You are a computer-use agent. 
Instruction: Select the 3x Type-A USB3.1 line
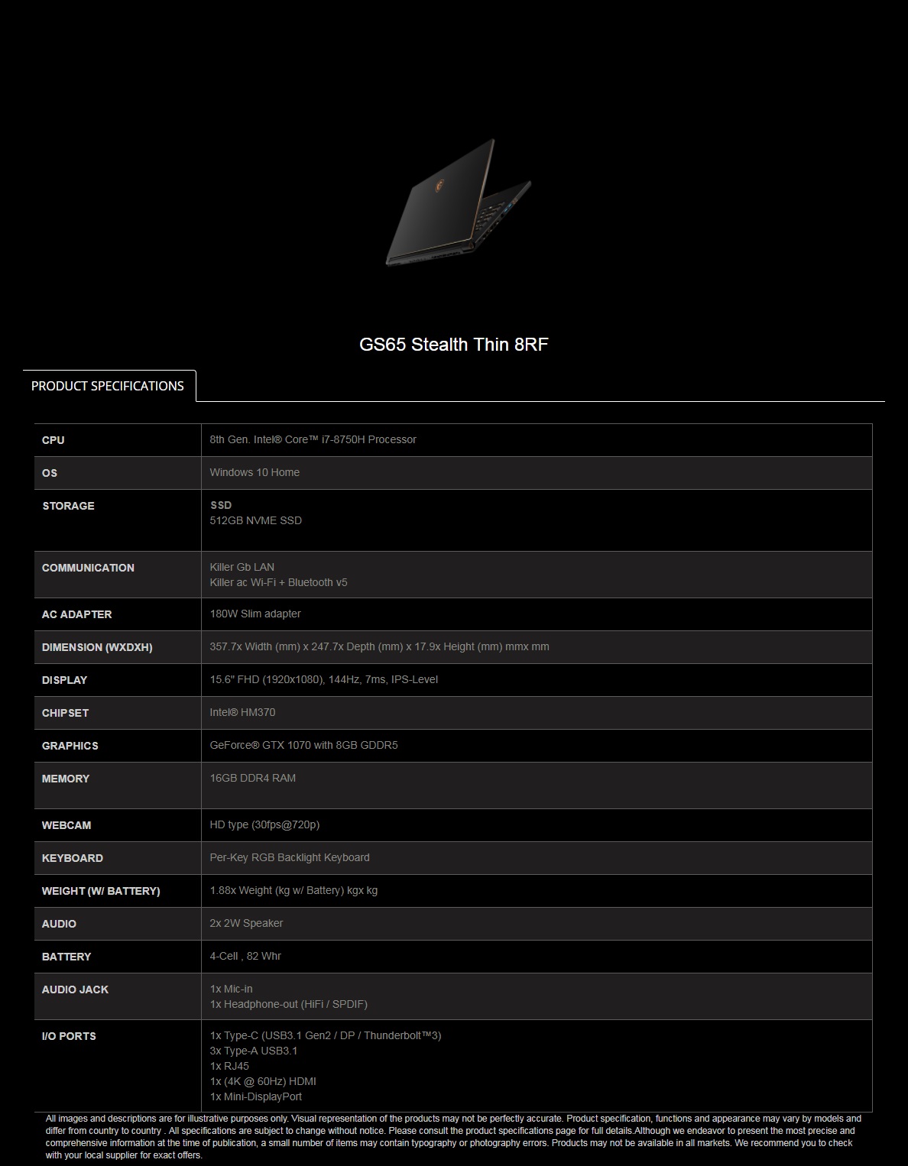coord(255,1051)
